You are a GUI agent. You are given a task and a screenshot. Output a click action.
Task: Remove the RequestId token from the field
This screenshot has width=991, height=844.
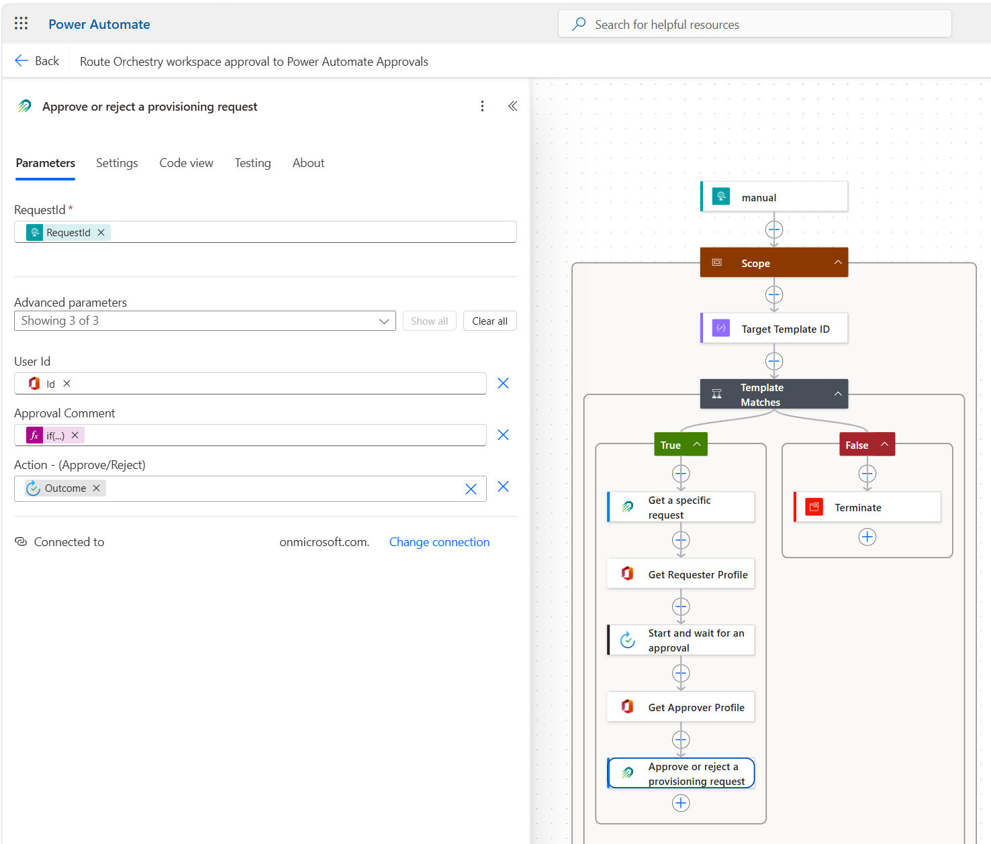(101, 232)
